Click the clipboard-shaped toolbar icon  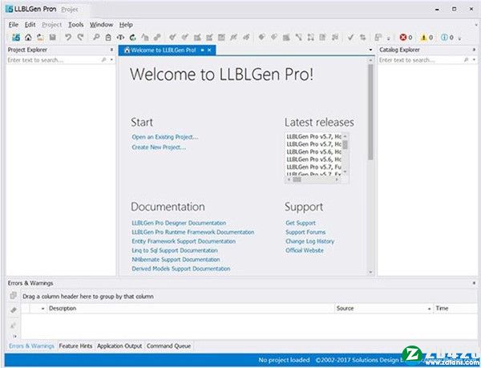coord(108,38)
